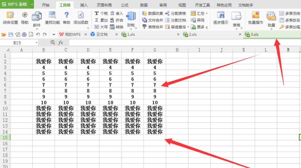
Task: Switch to the 数据 ribbon tab
Action: point(144,5)
